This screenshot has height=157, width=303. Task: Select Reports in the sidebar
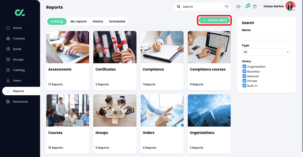(21, 91)
